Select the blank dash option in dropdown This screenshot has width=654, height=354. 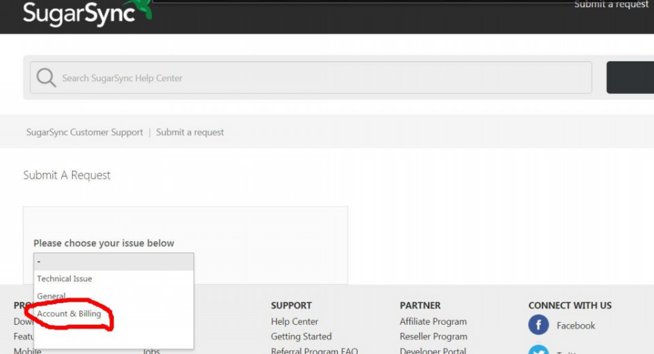114,261
